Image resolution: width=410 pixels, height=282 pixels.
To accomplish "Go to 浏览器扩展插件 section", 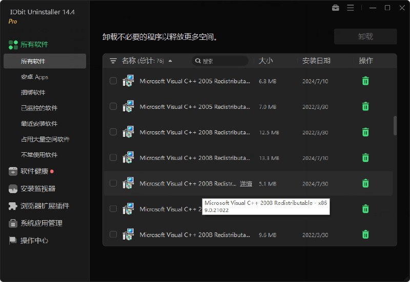I will point(44,206).
